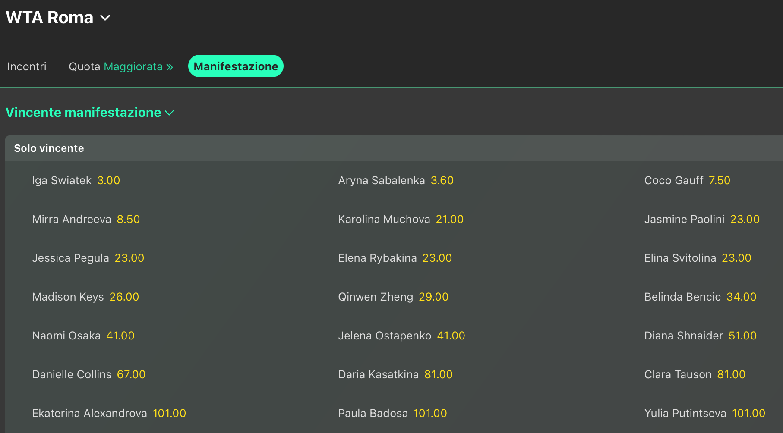Select Coco Gauff at 7.50

coord(719,180)
